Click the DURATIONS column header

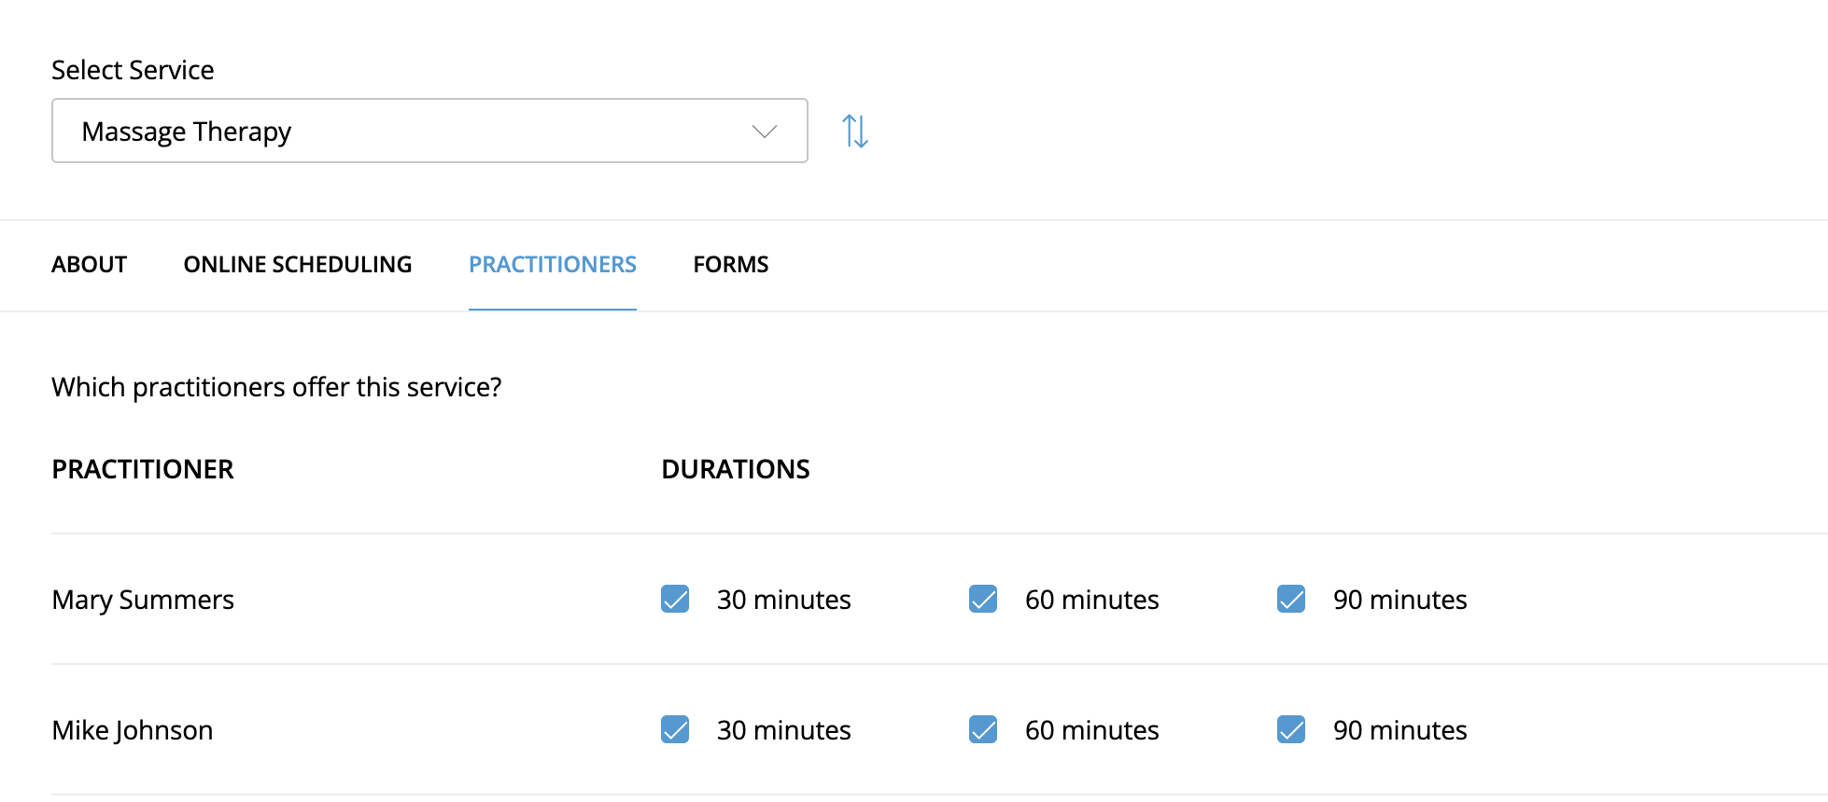tap(736, 469)
